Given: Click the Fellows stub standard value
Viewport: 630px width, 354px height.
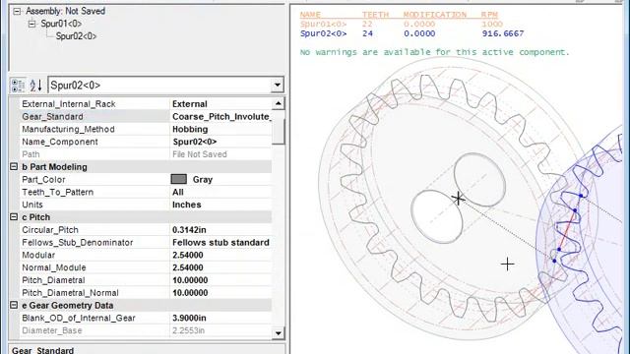Looking at the screenshot, I should 220,242.
